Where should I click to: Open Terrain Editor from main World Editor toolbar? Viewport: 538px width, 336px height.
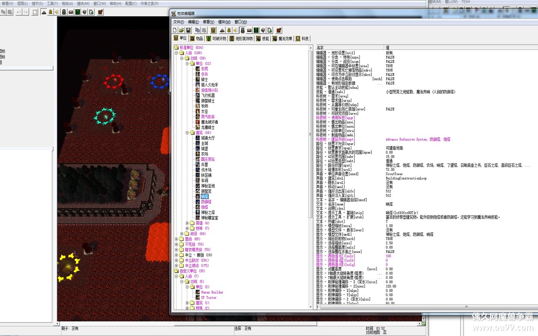[x=44, y=12]
